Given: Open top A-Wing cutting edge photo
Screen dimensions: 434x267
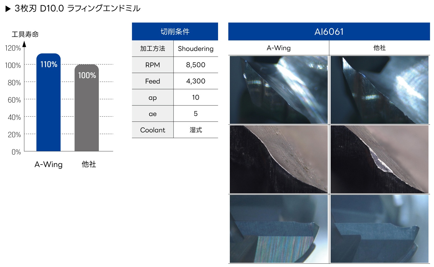Looking at the screenshot, I should click(278, 90).
